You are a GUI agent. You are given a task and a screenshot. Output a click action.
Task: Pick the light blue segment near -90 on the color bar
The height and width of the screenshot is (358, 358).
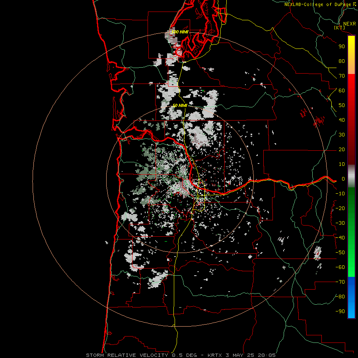[351, 309]
